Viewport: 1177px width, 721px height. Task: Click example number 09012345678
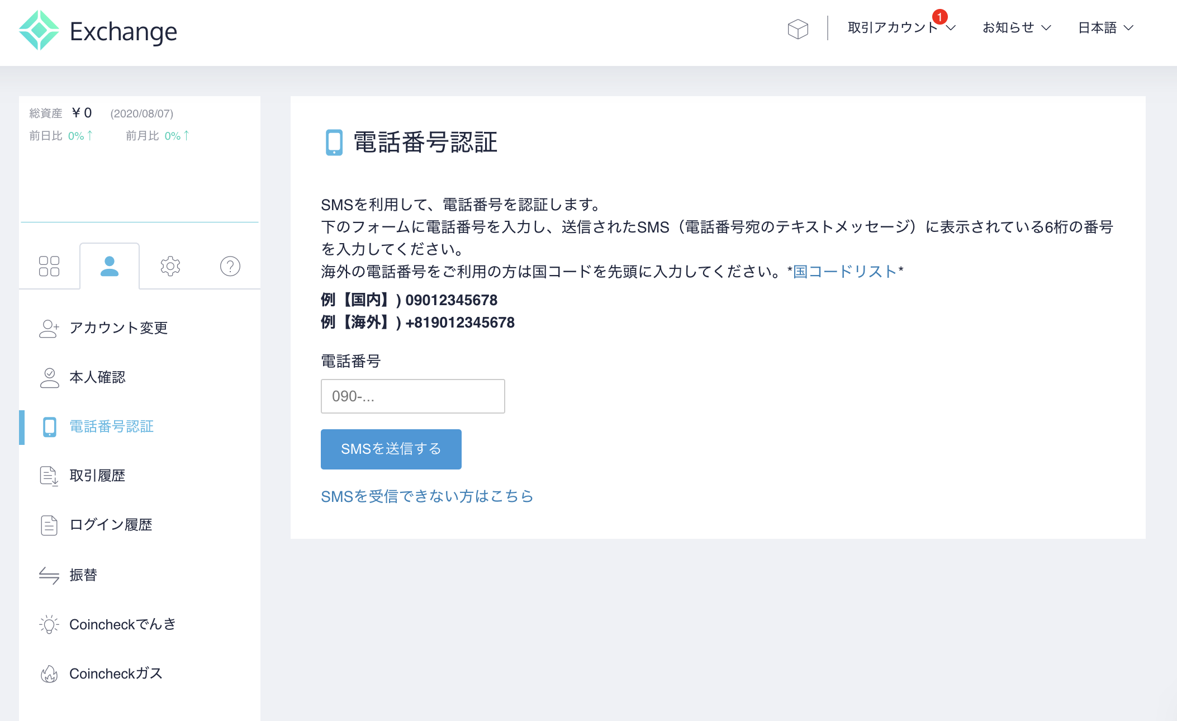pos(452,300)
